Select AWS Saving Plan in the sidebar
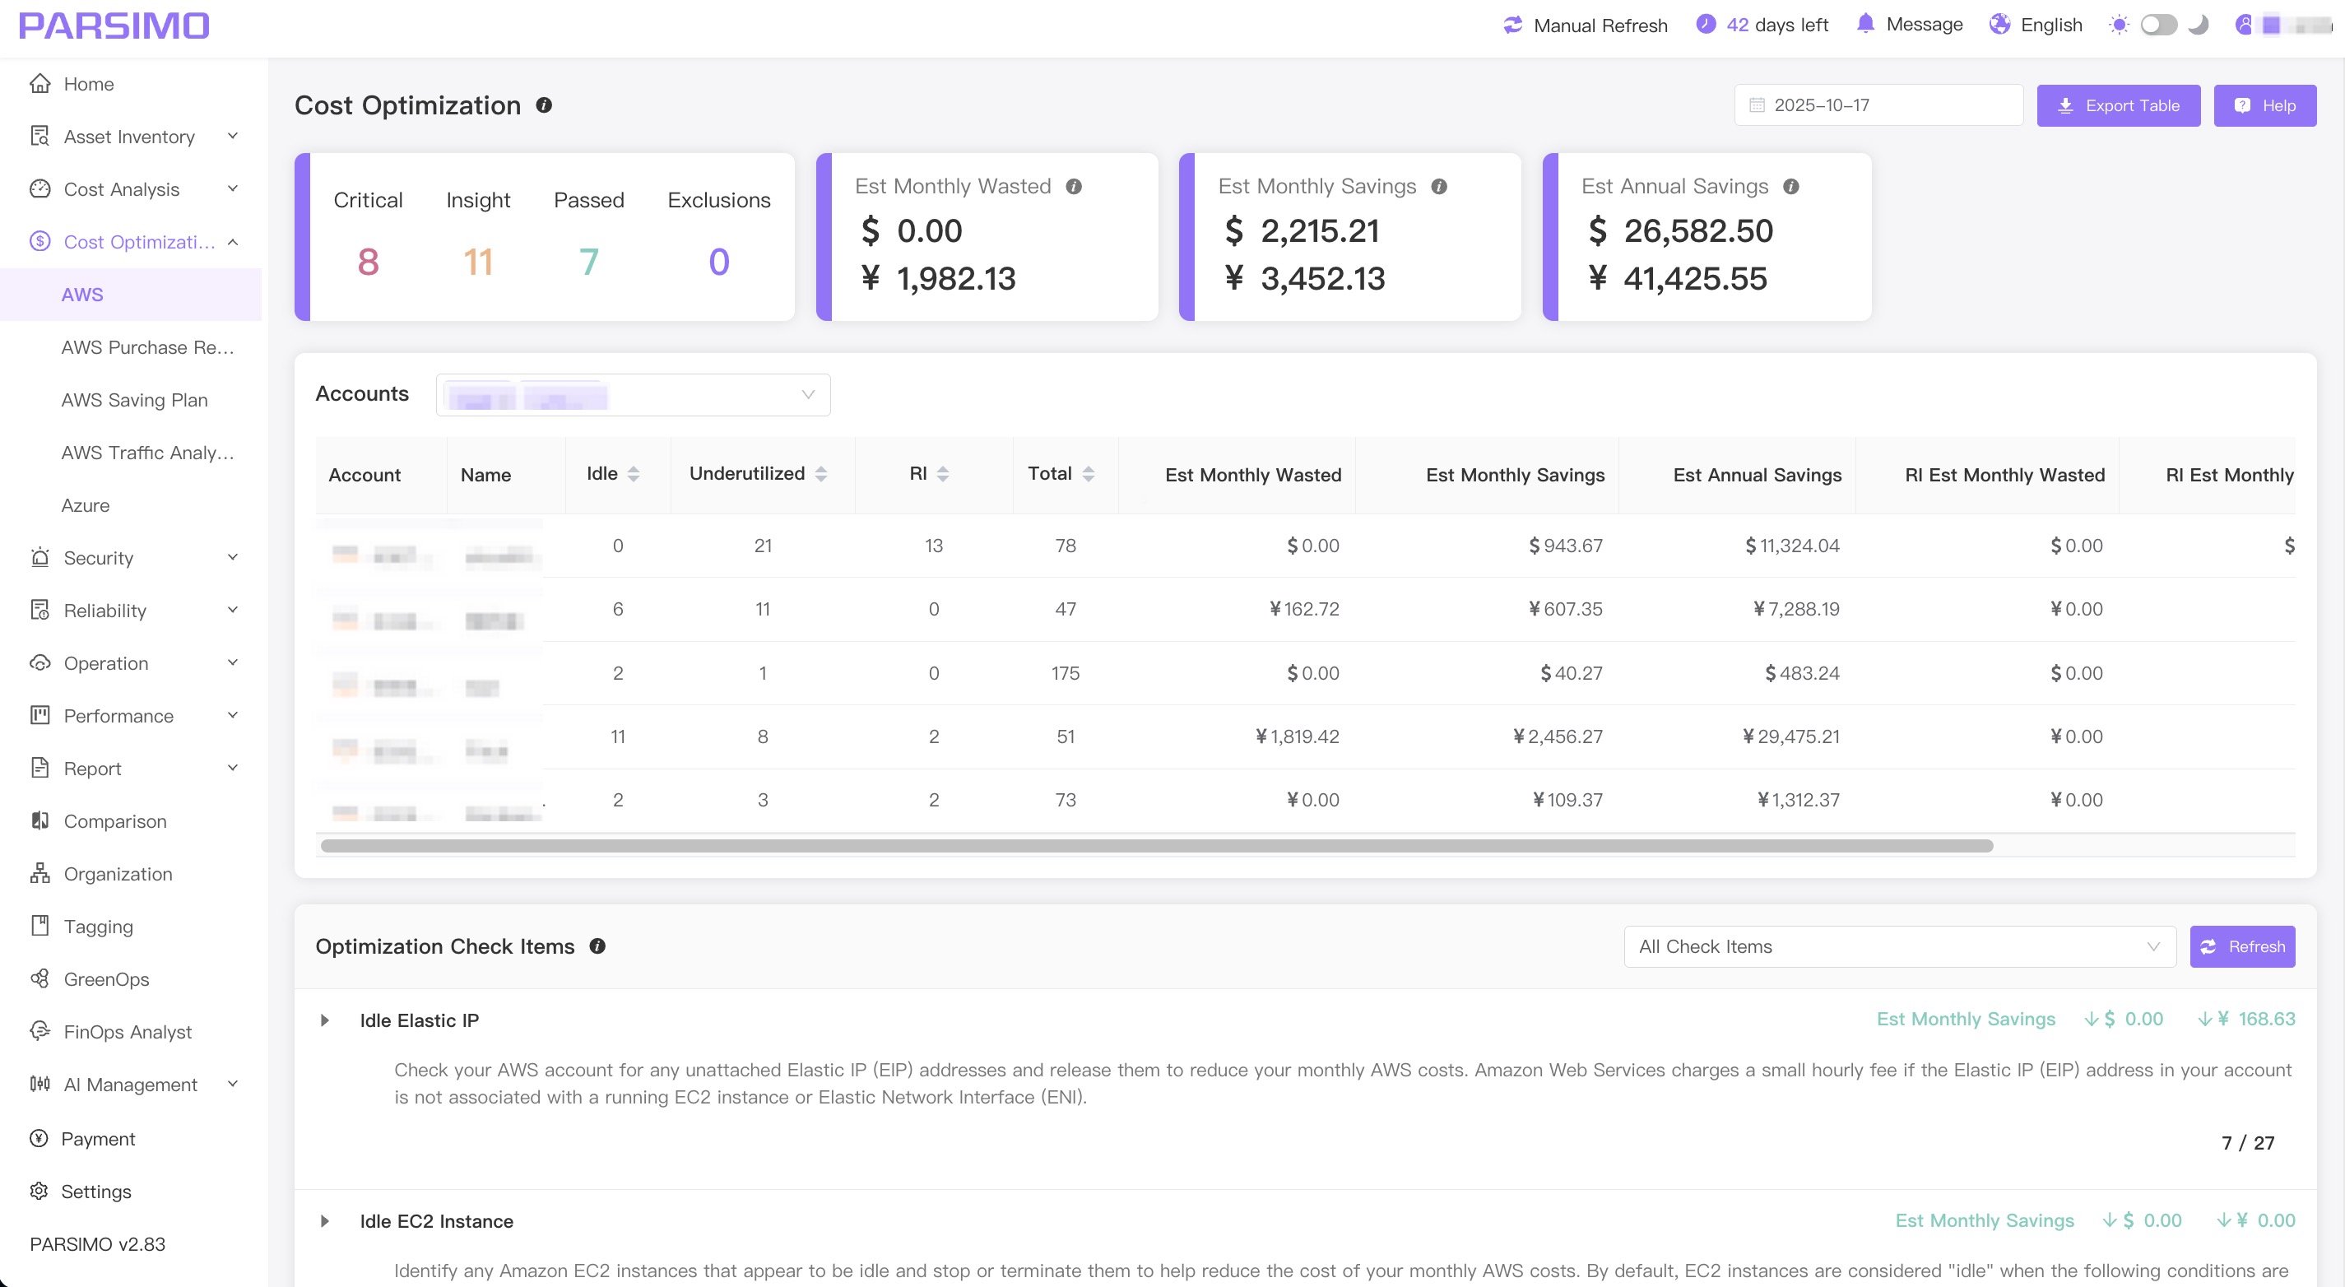Screen dimensions: 2345x1287 (135, 400)
